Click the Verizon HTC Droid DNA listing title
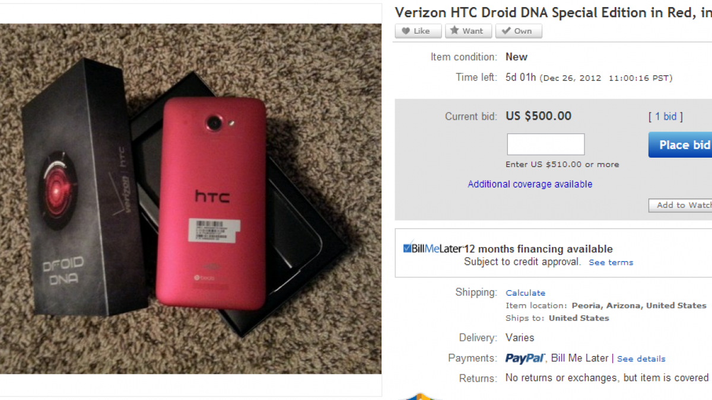The image size is (712, 400). point(553,12)
